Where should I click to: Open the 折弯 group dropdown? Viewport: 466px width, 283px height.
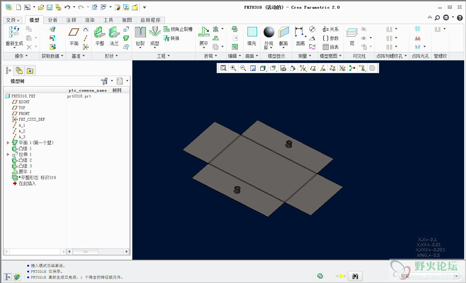tap(211, 56)
